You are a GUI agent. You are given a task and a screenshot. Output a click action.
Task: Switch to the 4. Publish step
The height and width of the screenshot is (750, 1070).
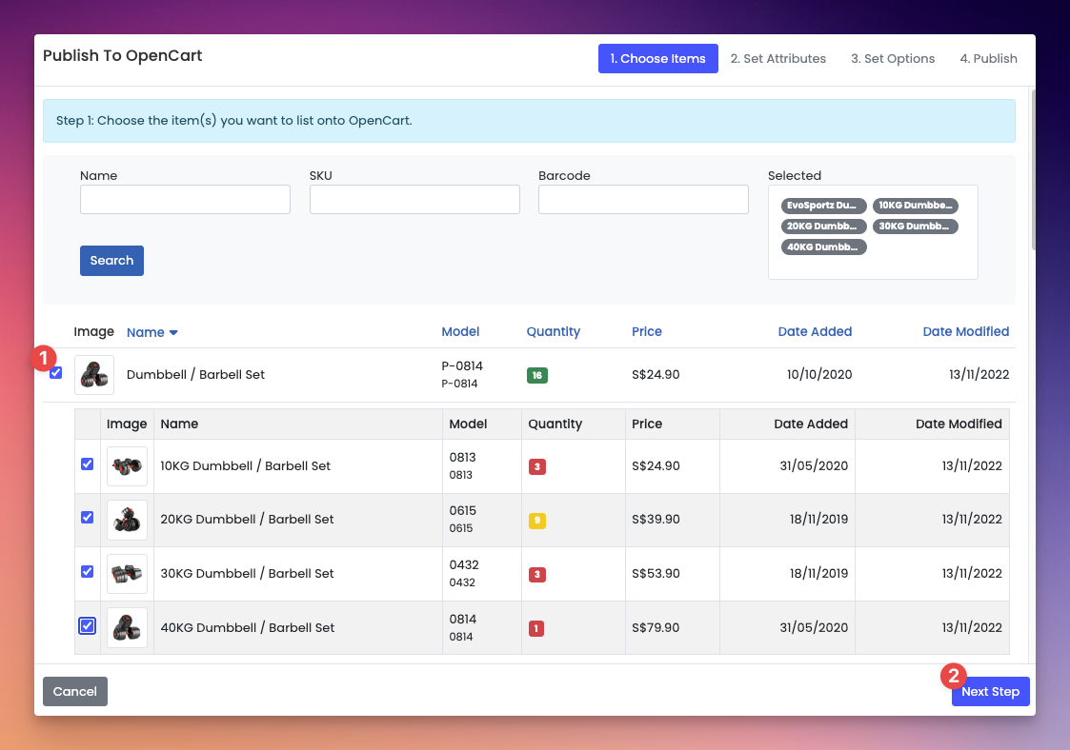tap(988, 59)
